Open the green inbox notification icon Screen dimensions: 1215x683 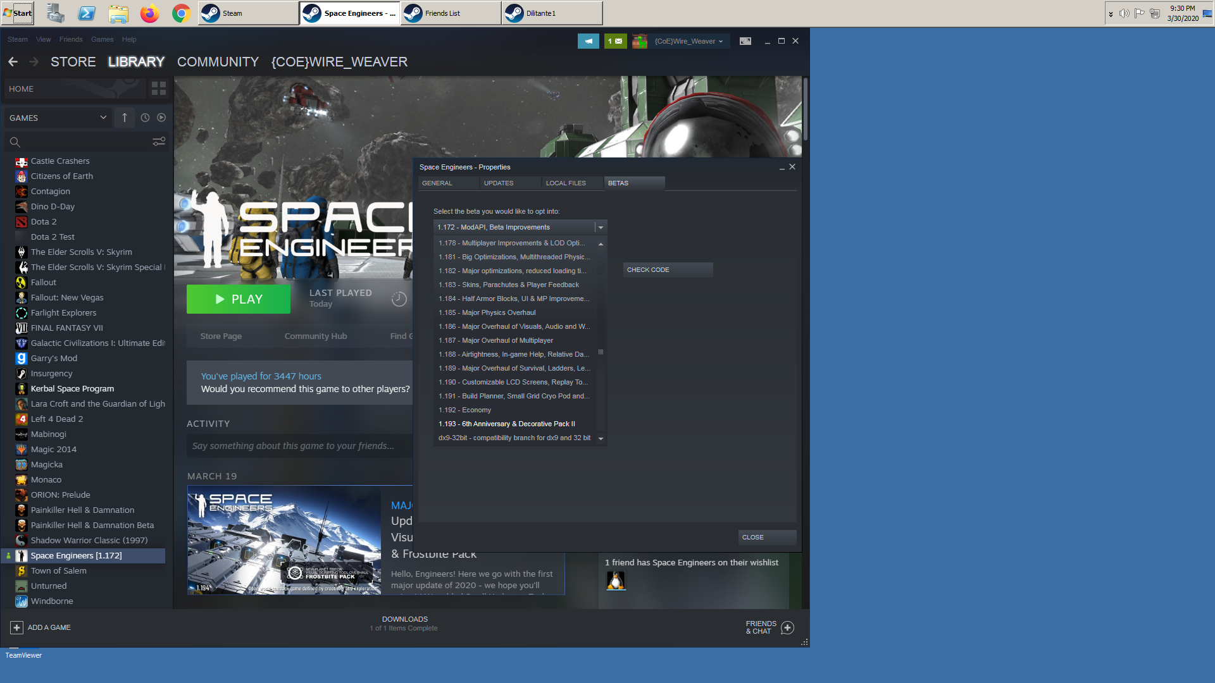tap(615, 41)
